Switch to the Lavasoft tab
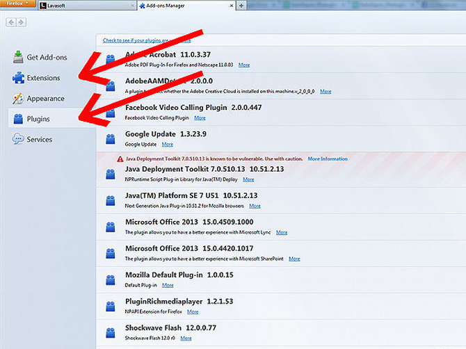This screenshot has width=466, height=349. click(x=88, y=6)
